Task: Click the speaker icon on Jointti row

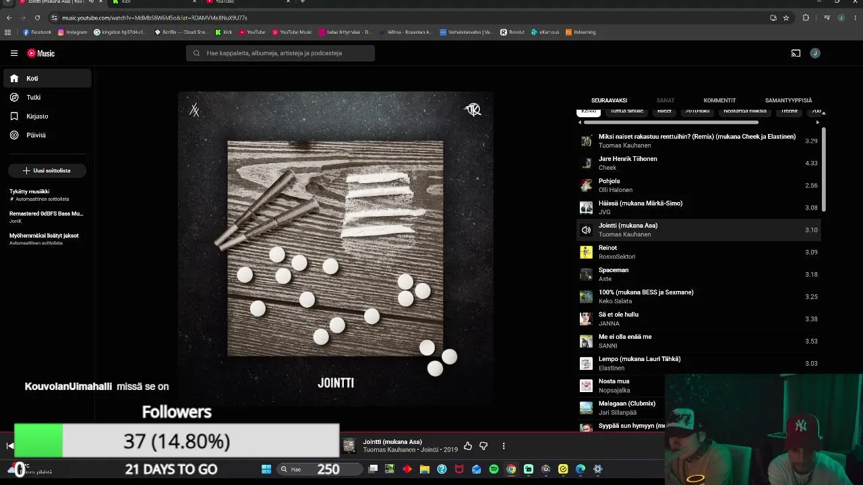Action: [586, 230]
